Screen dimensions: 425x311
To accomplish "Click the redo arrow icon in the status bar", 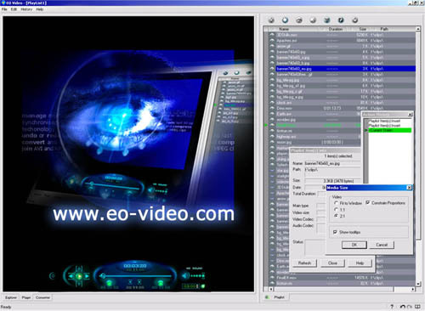I will (x=410, y=307).
